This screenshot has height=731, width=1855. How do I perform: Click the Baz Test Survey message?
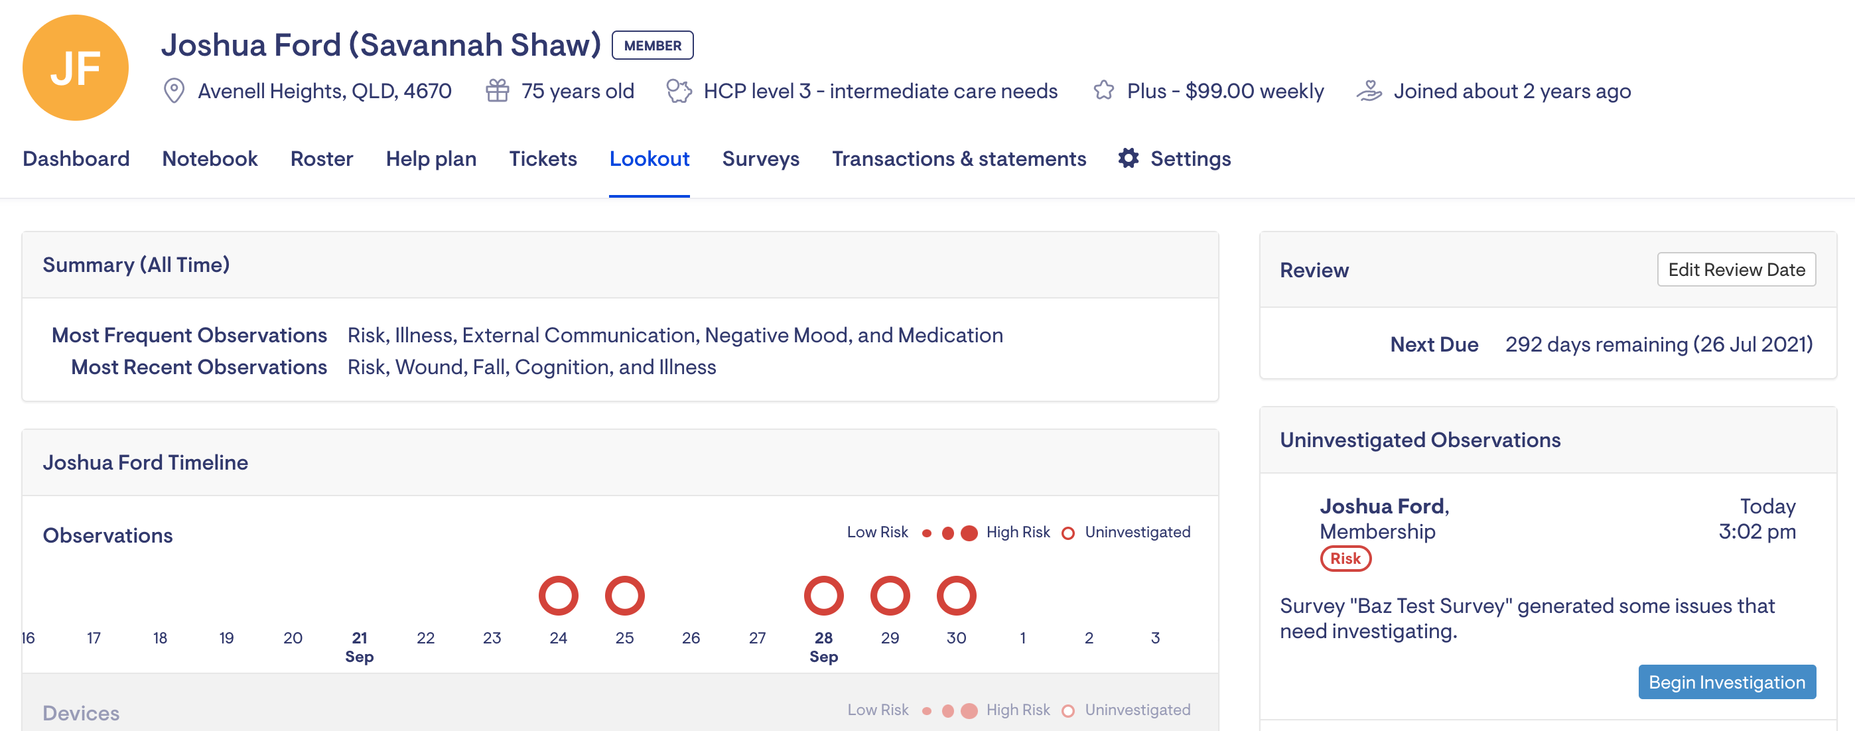(x=1527, y=618)
